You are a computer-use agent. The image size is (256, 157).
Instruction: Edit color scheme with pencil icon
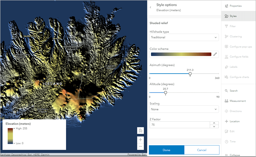pos(215,54)
